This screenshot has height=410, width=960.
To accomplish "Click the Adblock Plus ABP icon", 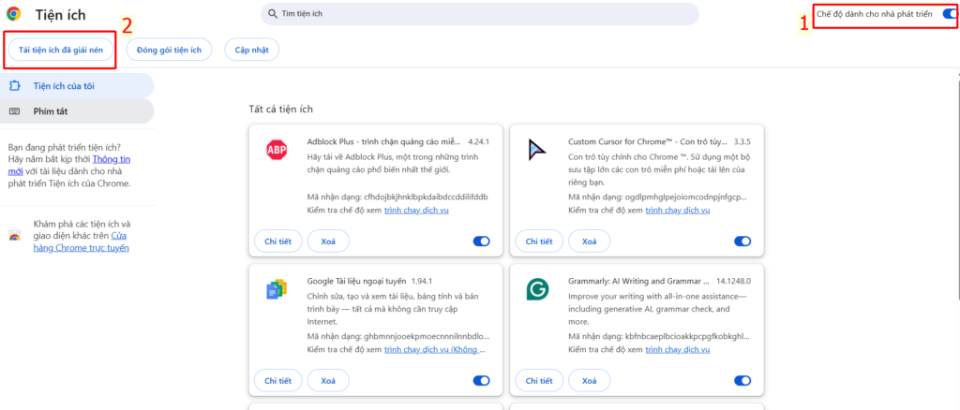I will tap(277, 150).
